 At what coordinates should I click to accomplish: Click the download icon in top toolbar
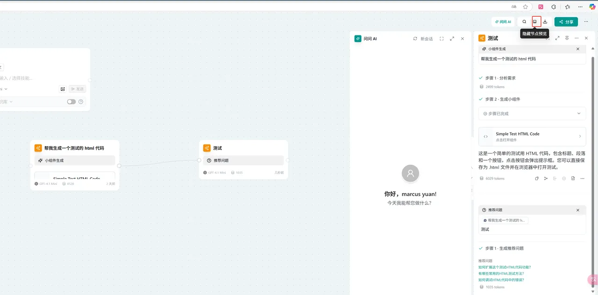tap(545, 21)
